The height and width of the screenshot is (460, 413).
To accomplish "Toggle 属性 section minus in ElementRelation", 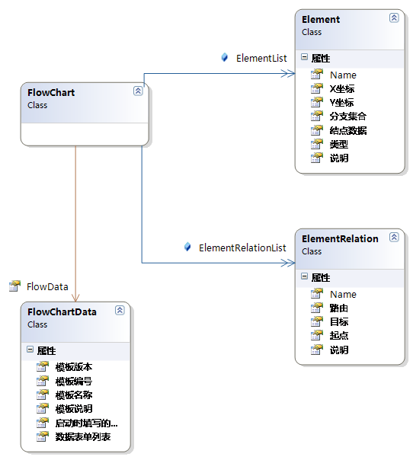I will (x=304, y=276).
